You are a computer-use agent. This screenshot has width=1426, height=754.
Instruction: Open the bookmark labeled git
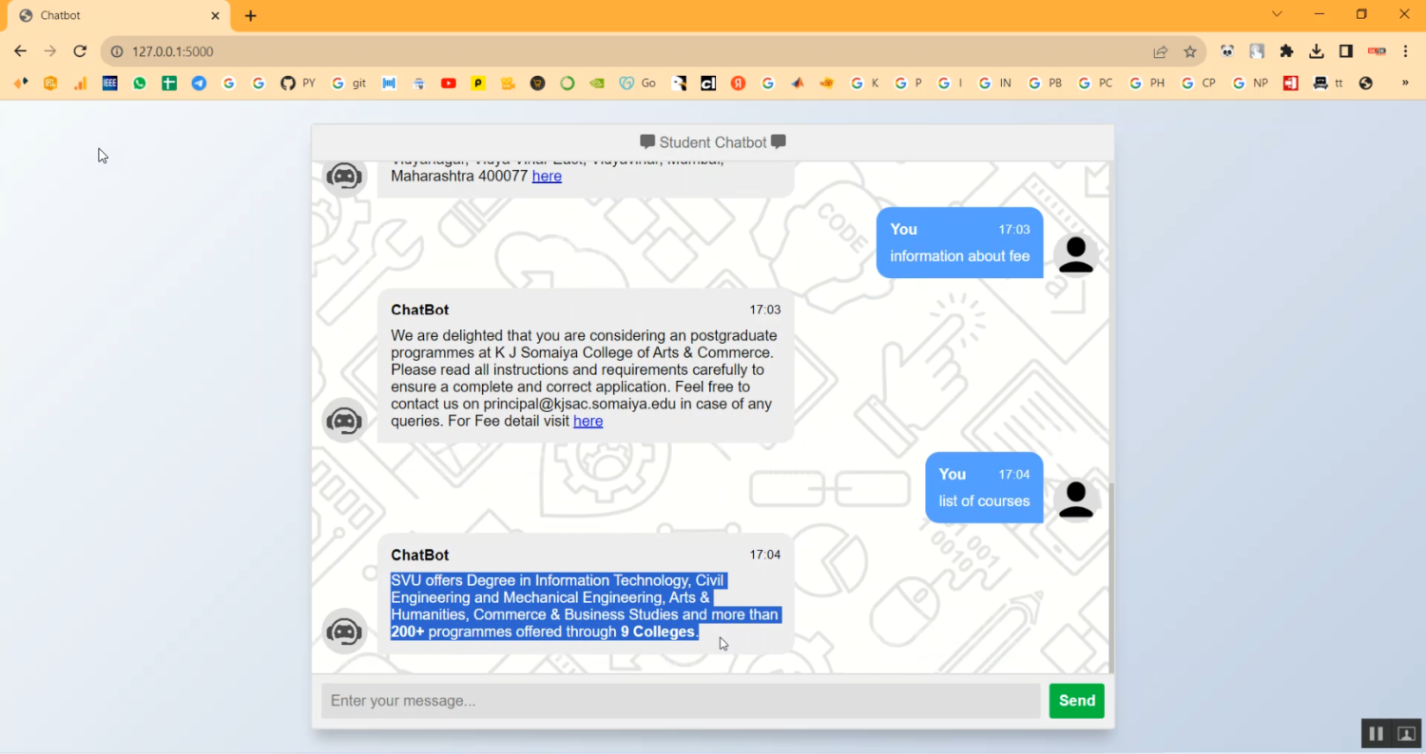[349, 84]
